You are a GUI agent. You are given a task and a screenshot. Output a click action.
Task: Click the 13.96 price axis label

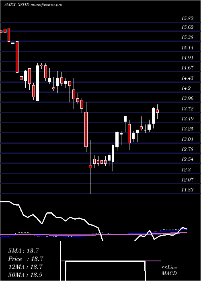point(187,98)
